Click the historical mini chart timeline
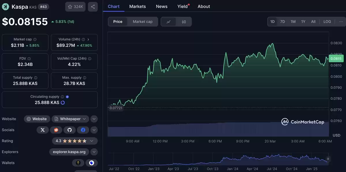The width and height of the screenshot is (346, 172). click(218, 160)
